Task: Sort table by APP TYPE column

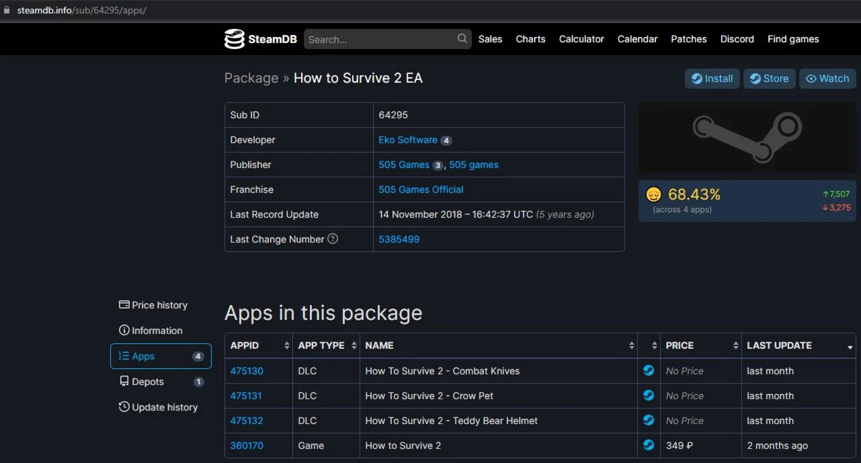Action: (326, 345)
